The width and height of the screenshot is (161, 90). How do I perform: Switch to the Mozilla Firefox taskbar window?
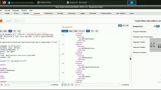(44, 2)
